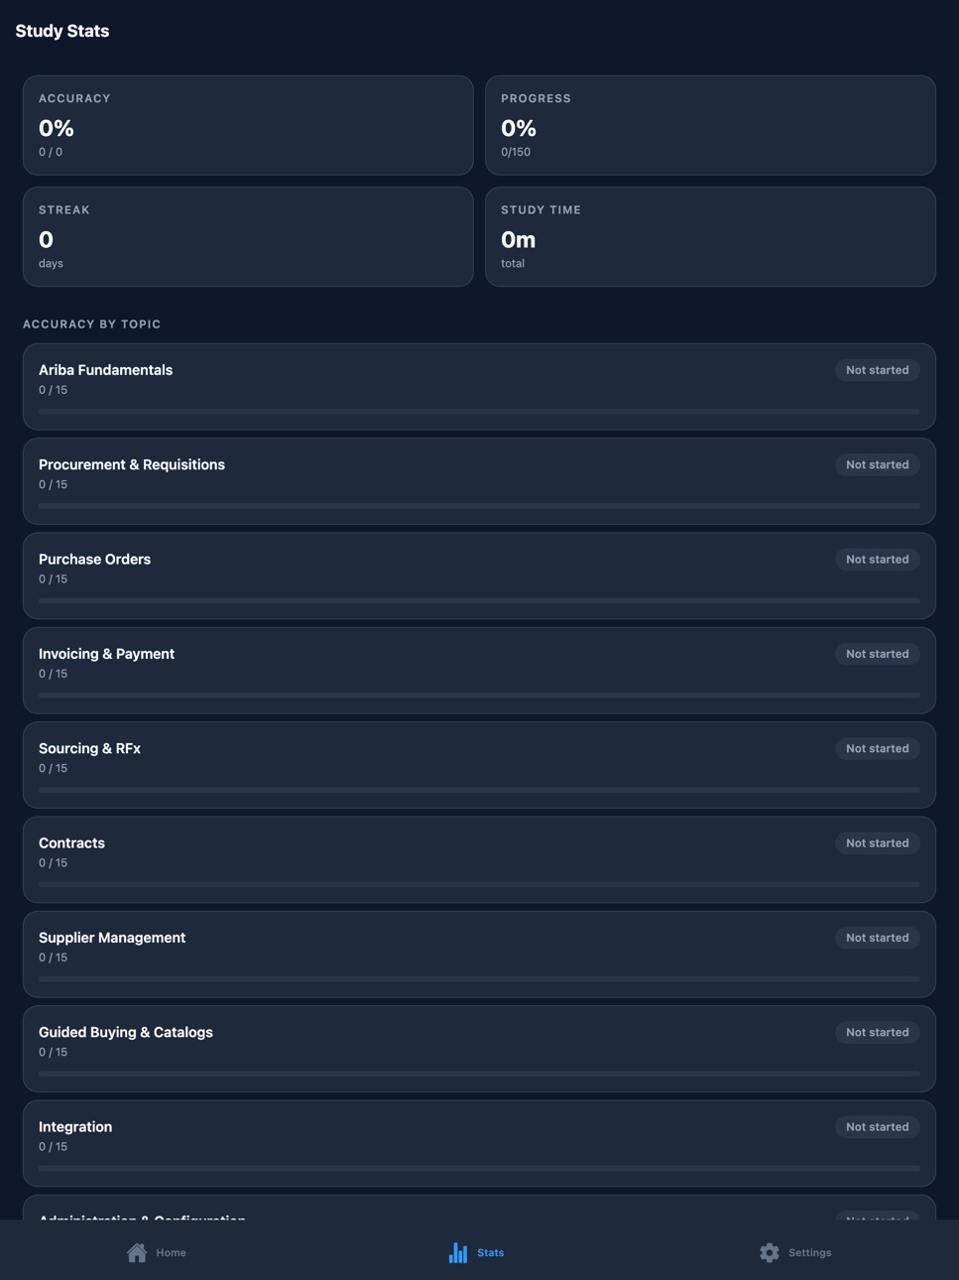Select the Stats bar chart icon
This screenshot has height=1280, width=959.
[458, 1252]
